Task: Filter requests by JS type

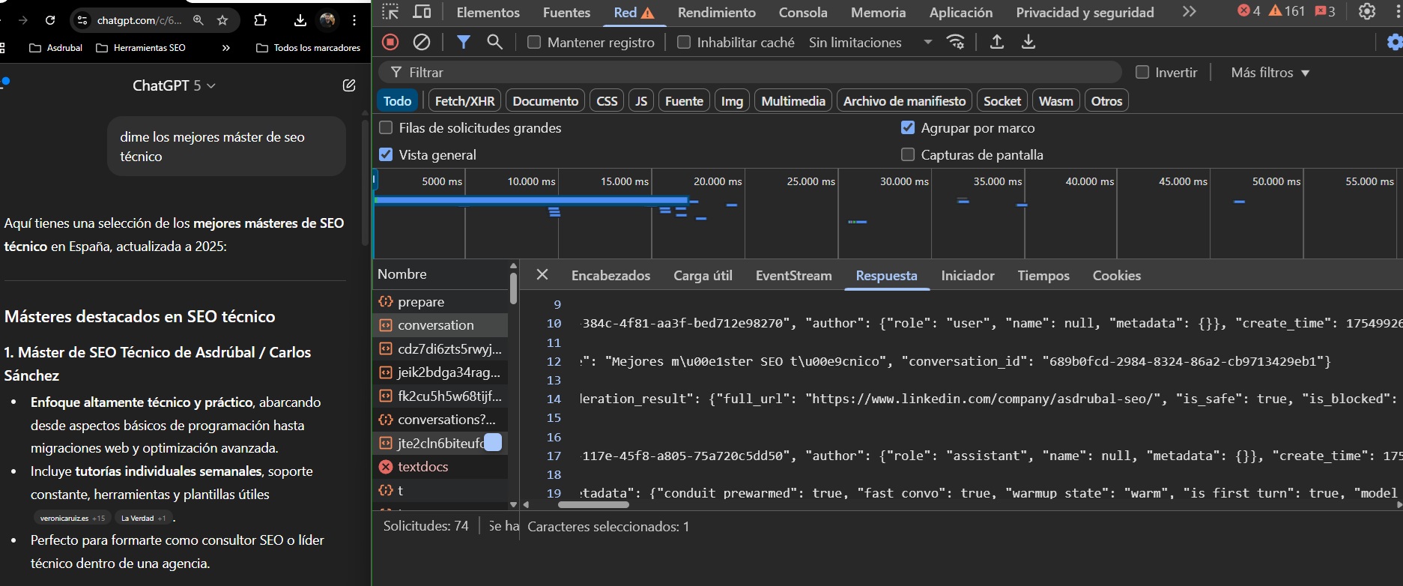Action: tap(641, 101)
